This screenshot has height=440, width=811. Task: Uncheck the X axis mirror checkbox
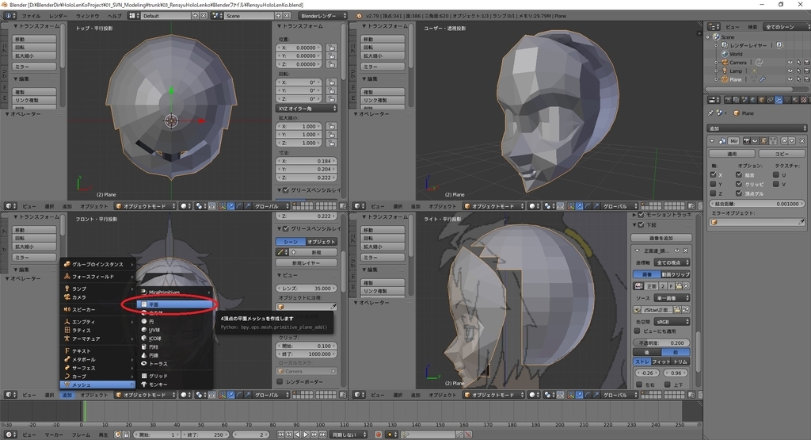click(714, 175)
